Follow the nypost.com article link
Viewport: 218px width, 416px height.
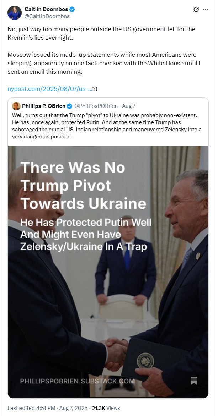click(x=50, y=89)
